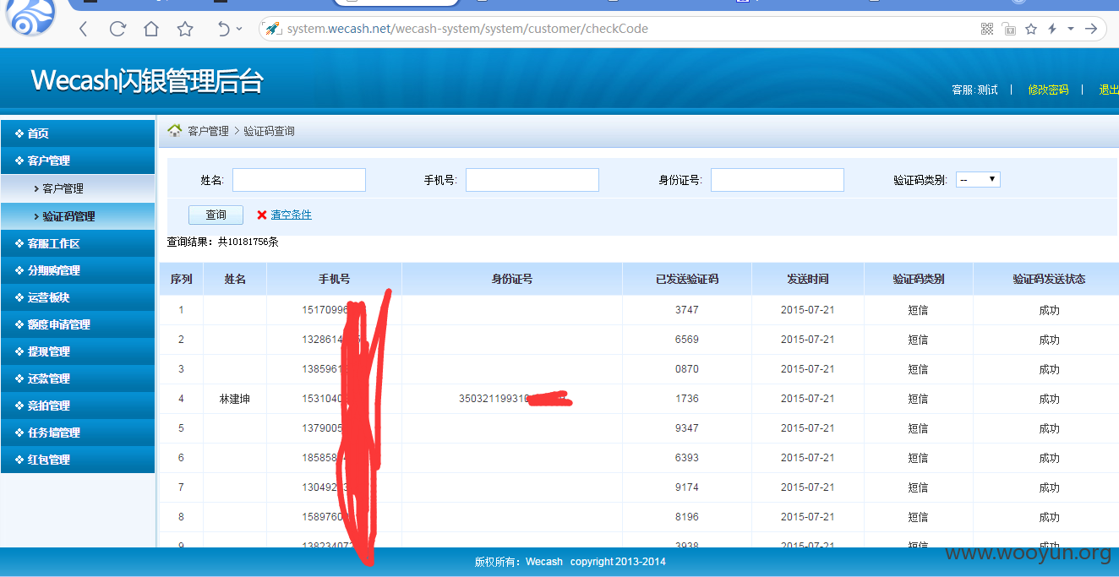This screenshot has height=577, width=1119.
Task: Click sequence number 6 in the table
Action: pyautogui.click(x=181, y=458)
